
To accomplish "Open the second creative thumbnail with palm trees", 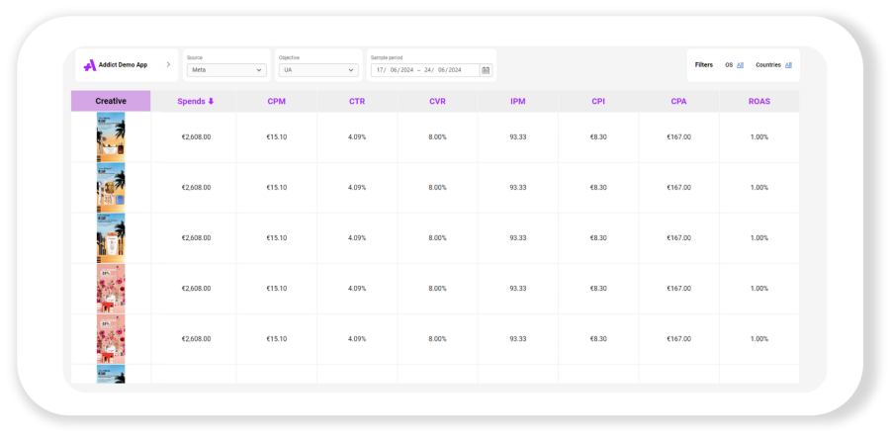I will [x=111, y=188].
